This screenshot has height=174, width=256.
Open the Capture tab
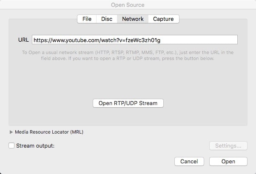(x=164, y=19)
